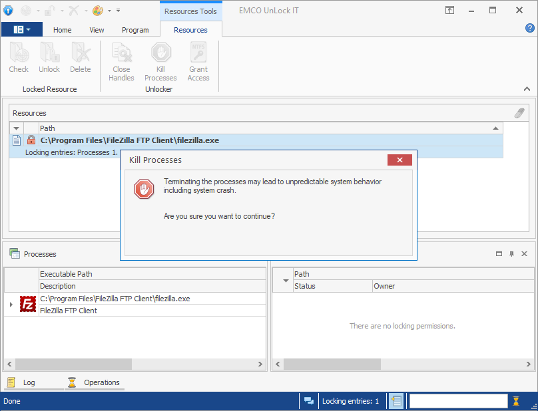Click the process executable path filezilla.exe text
The image size is (538, 411).
coord(115,299)
